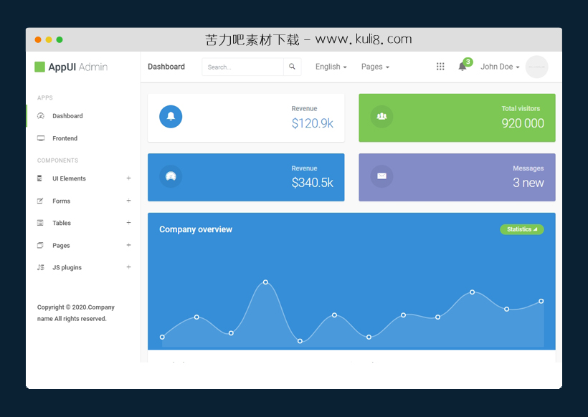
Task: Open the English language dropdown
Action: [331, 67]
